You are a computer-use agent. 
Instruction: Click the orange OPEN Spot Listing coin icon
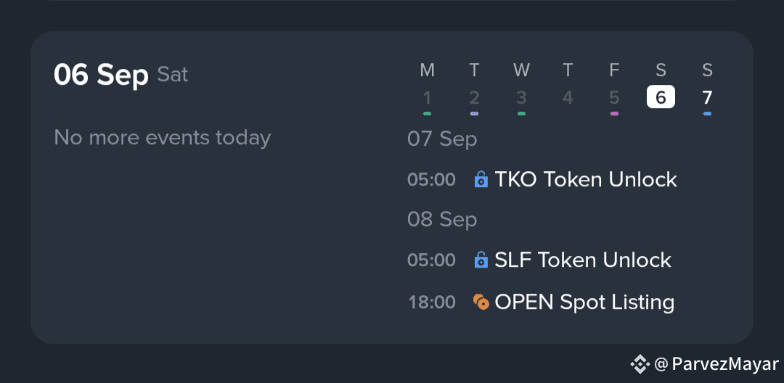coord(481,302)
